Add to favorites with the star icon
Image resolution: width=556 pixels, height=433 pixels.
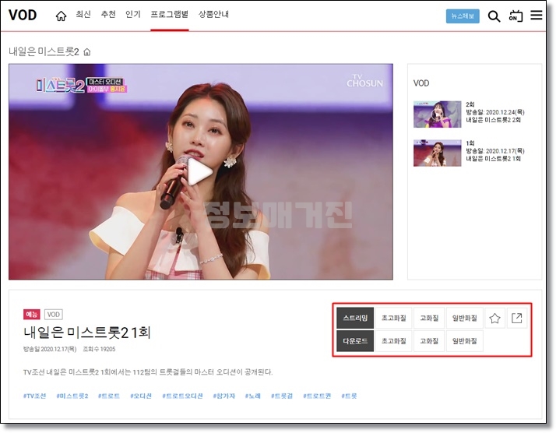pyautogui.click(x=494, y=318)
